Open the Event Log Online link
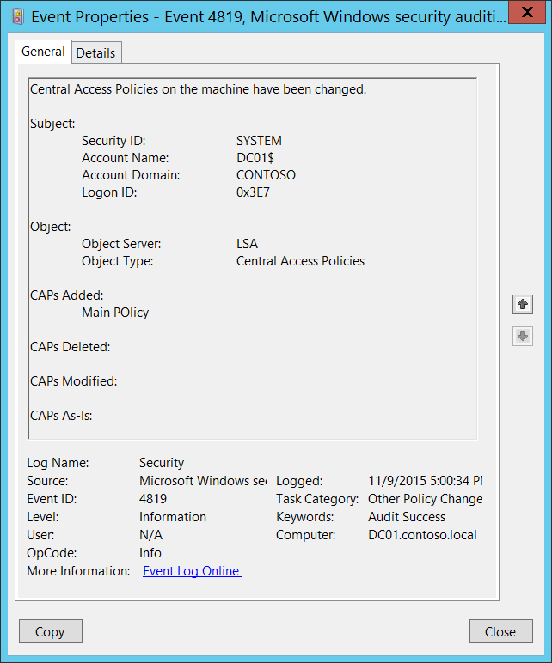This screenshot has height=663, width=552. [x=193, y=571]
